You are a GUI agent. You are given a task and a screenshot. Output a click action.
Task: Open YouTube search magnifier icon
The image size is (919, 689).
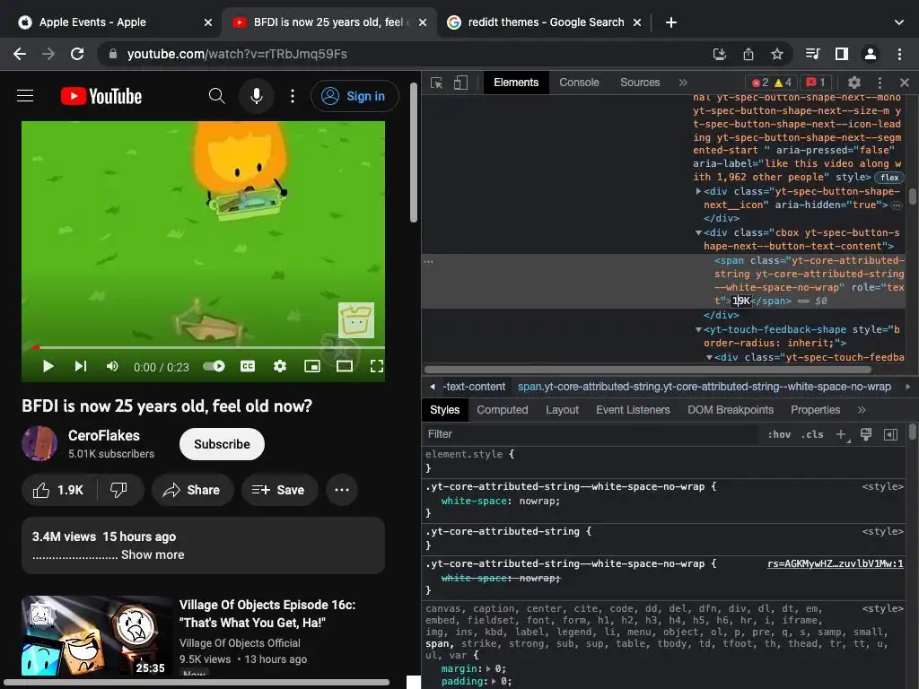point(217,95)
